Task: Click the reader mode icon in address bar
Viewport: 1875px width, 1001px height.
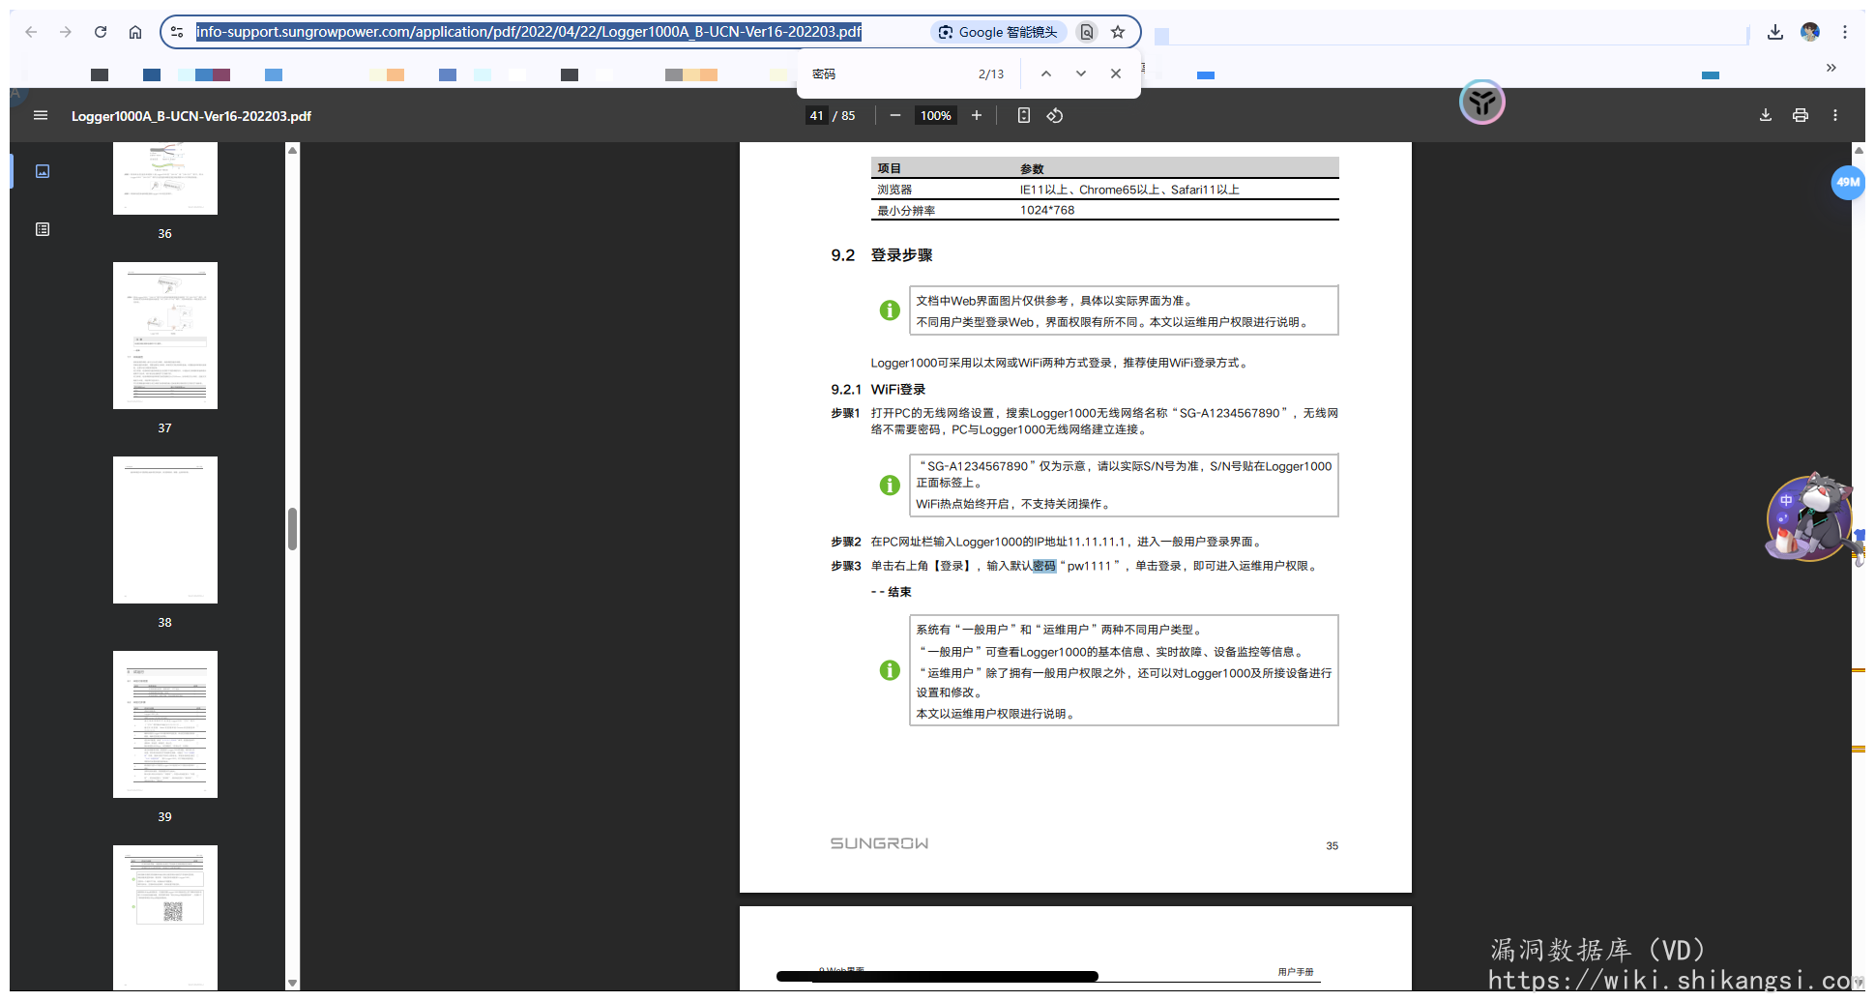Action: point(1087,32)
